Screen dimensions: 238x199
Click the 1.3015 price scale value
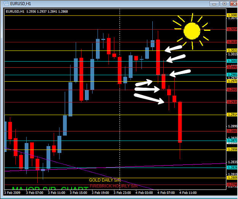[x=233, y=54]
